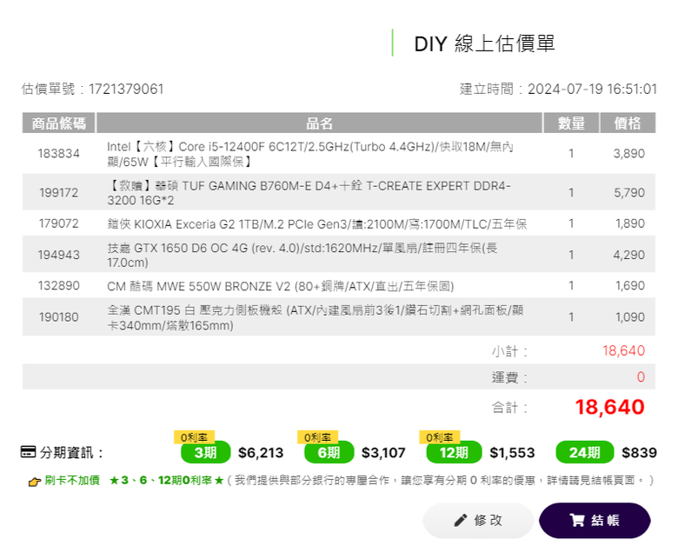Click the KIOXIA Exceria G2 1TB product name
This screenshot has height=559, width=678.
coord(317,224)
